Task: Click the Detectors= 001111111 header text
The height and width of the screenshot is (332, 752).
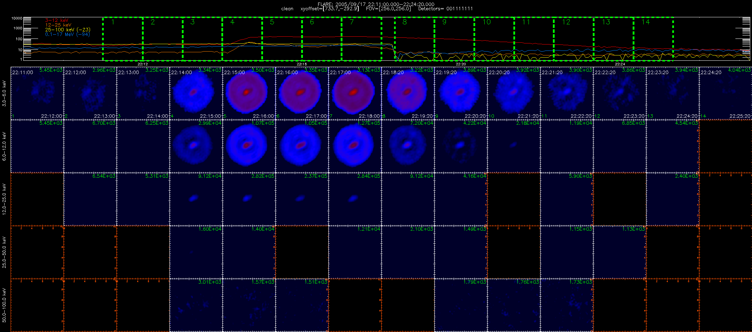Action: pos(446,9)
